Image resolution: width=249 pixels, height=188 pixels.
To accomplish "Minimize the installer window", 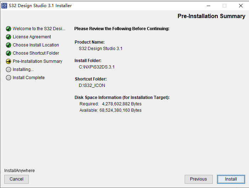I will 209,6.
